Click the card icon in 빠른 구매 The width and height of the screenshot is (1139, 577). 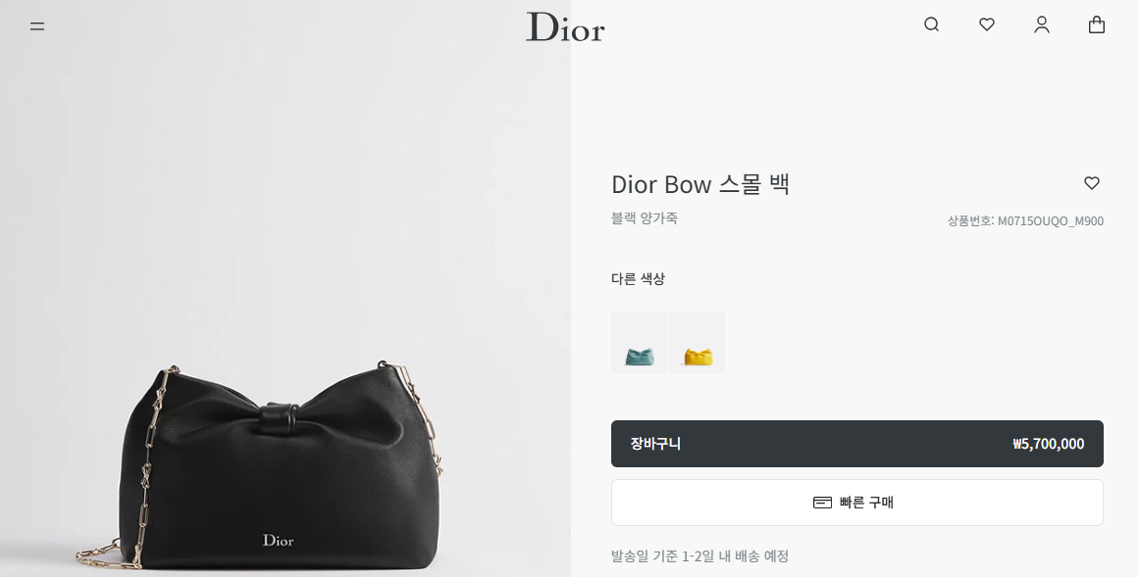click(x=822, y=503)
